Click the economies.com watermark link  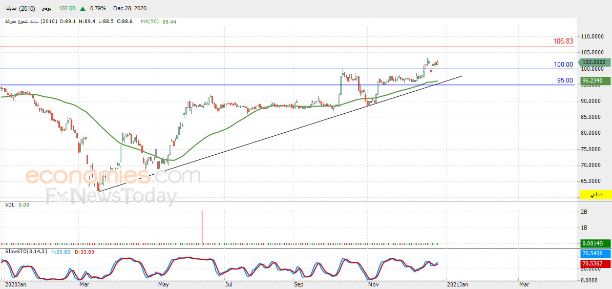coord(113,177)
